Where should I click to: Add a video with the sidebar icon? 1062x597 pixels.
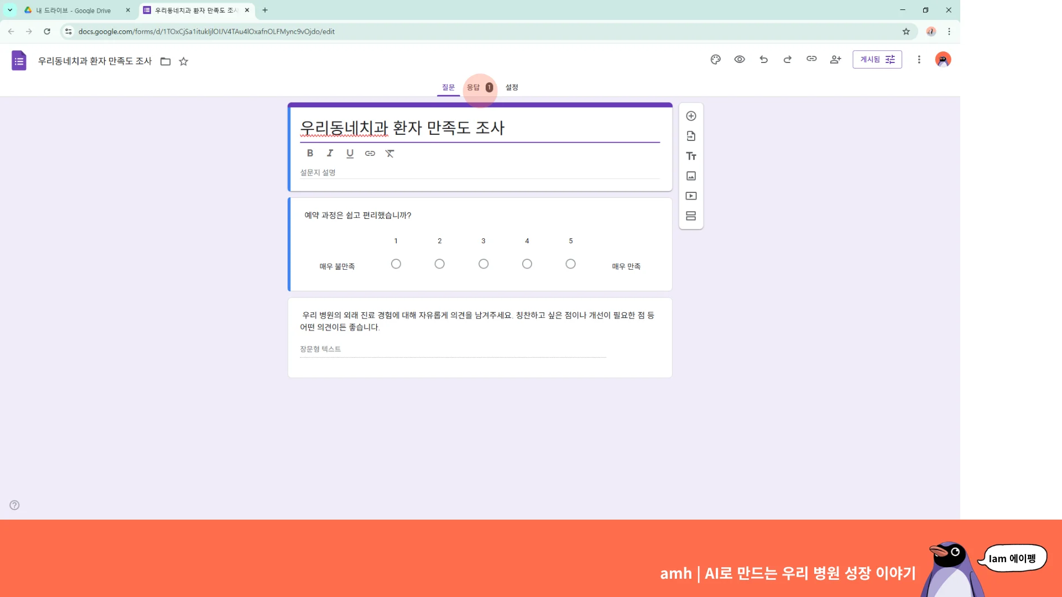point(691,196)
